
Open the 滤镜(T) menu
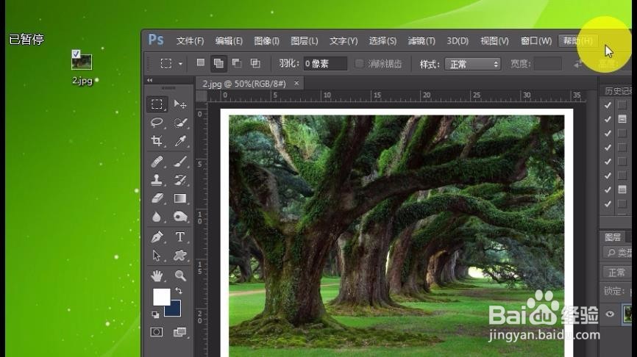(x=421, y=41)
